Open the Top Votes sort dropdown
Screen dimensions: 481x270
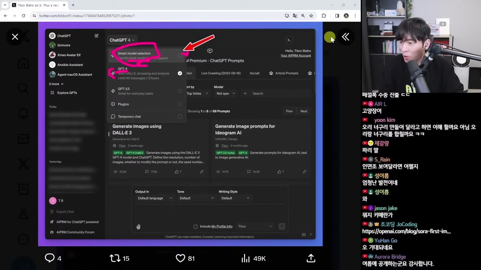[x=197, y=94]
